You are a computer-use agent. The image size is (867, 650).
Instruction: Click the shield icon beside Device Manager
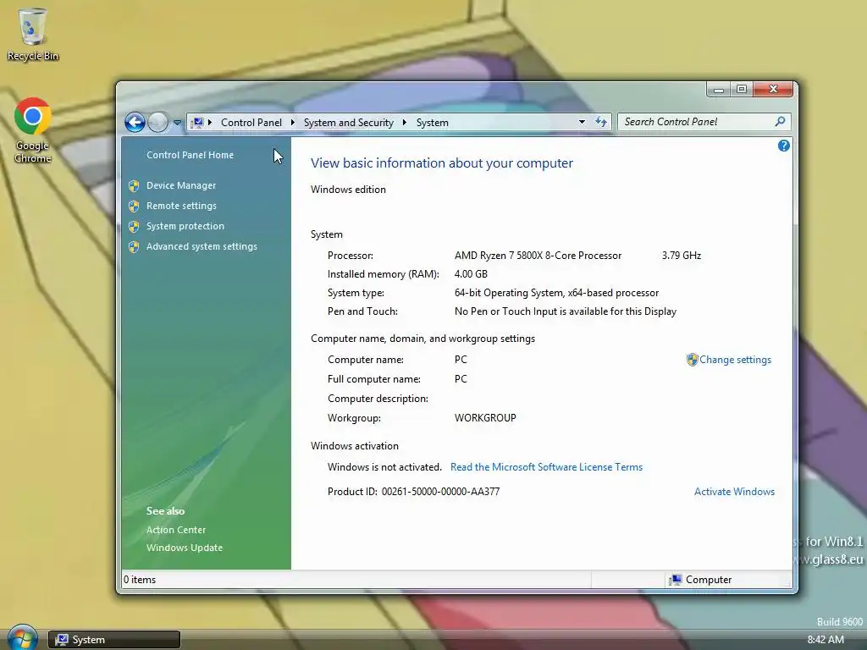point(134,185)
